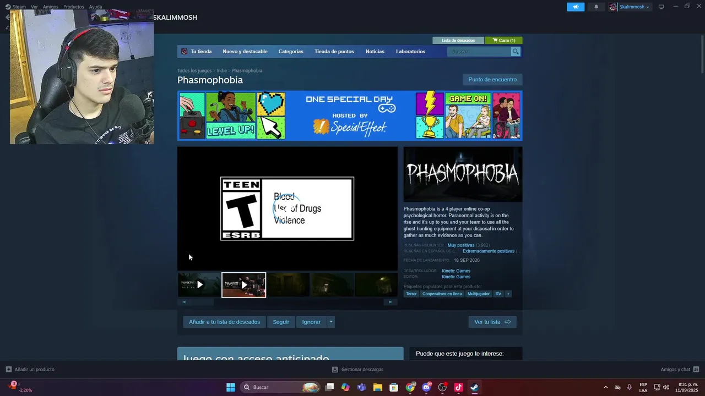Click the taskbar Buscar search box

[x=281, y=387]
